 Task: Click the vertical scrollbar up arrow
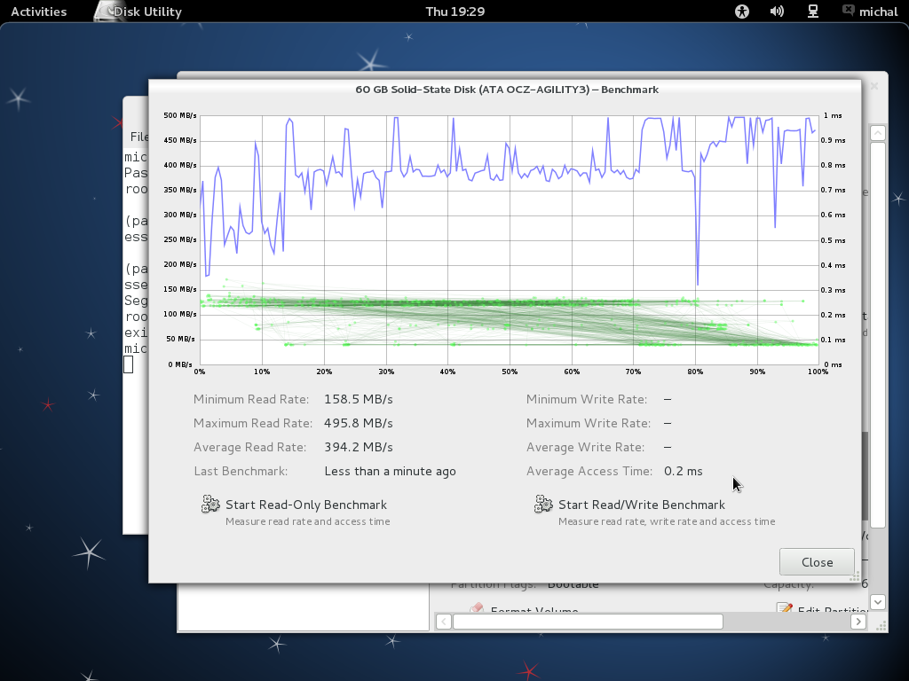tap(877, 133)
